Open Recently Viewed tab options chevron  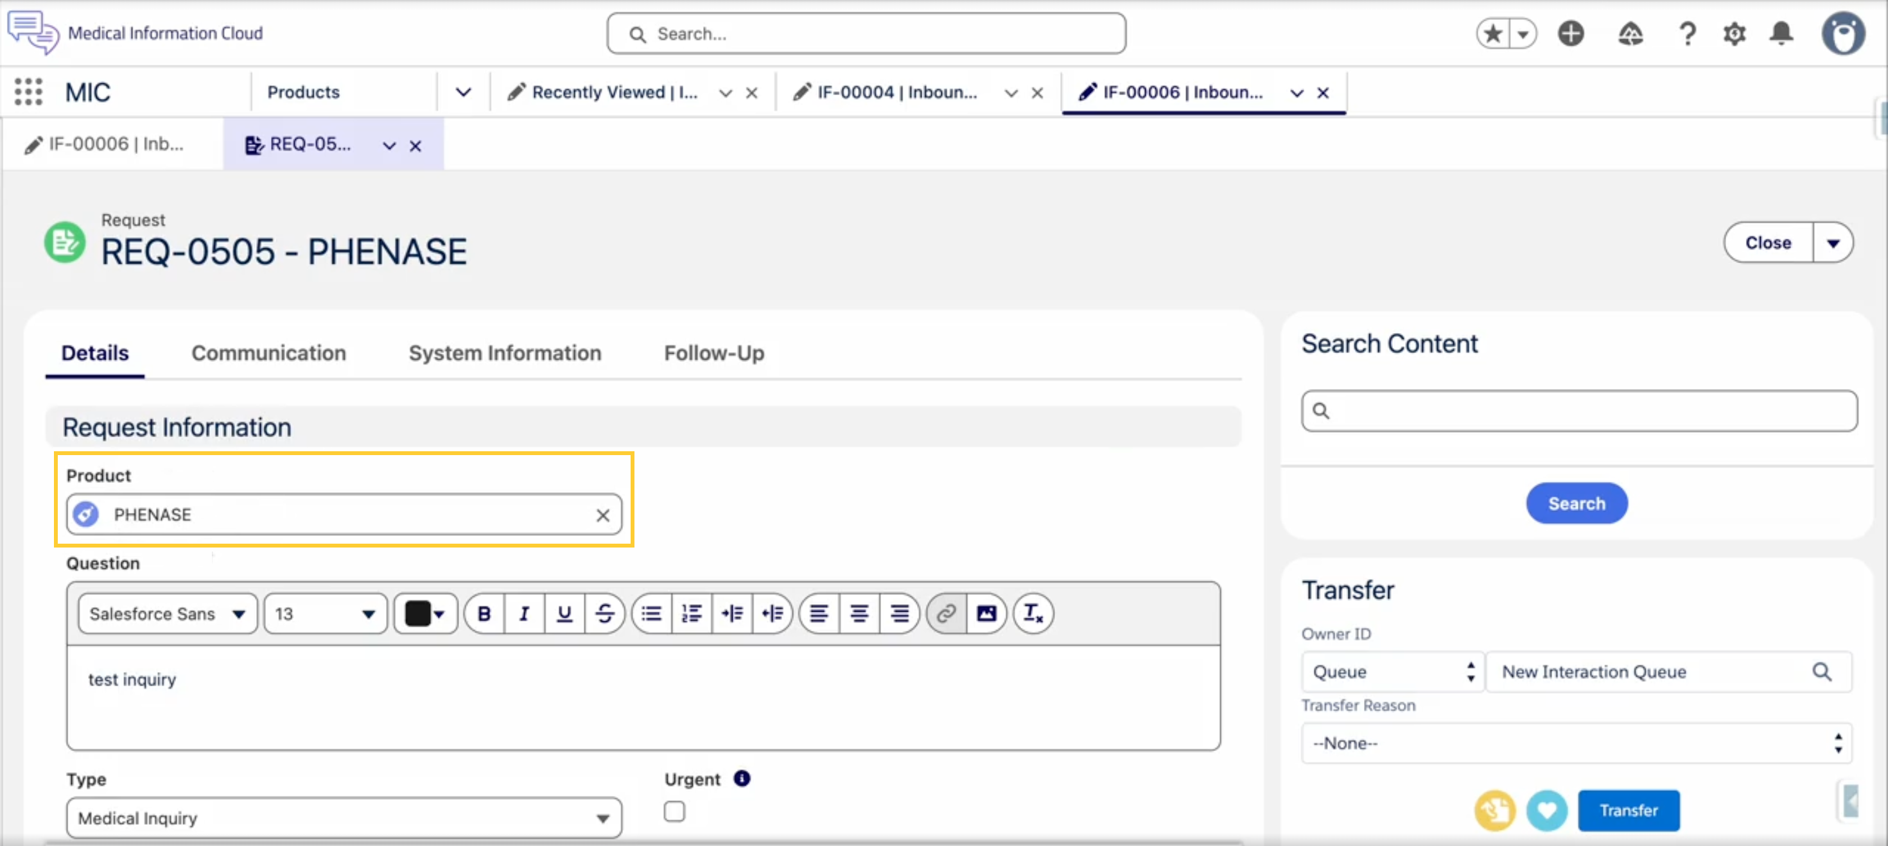(726, 93)
